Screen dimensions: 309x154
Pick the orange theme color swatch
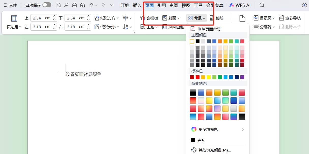220,41
